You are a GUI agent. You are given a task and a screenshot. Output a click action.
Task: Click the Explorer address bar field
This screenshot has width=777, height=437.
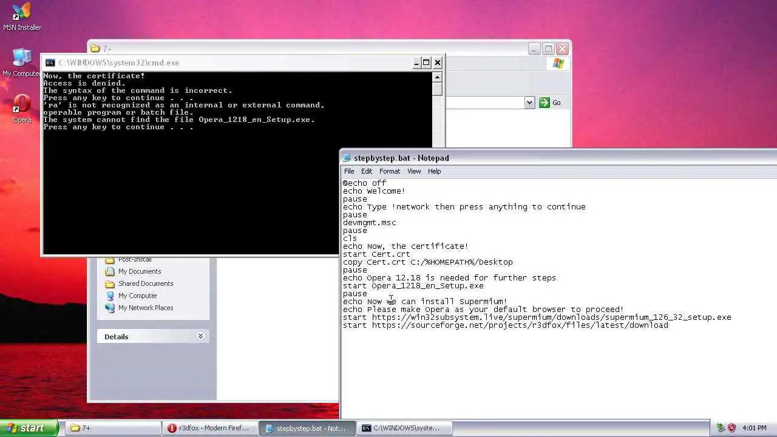click(x=485, y=103)
